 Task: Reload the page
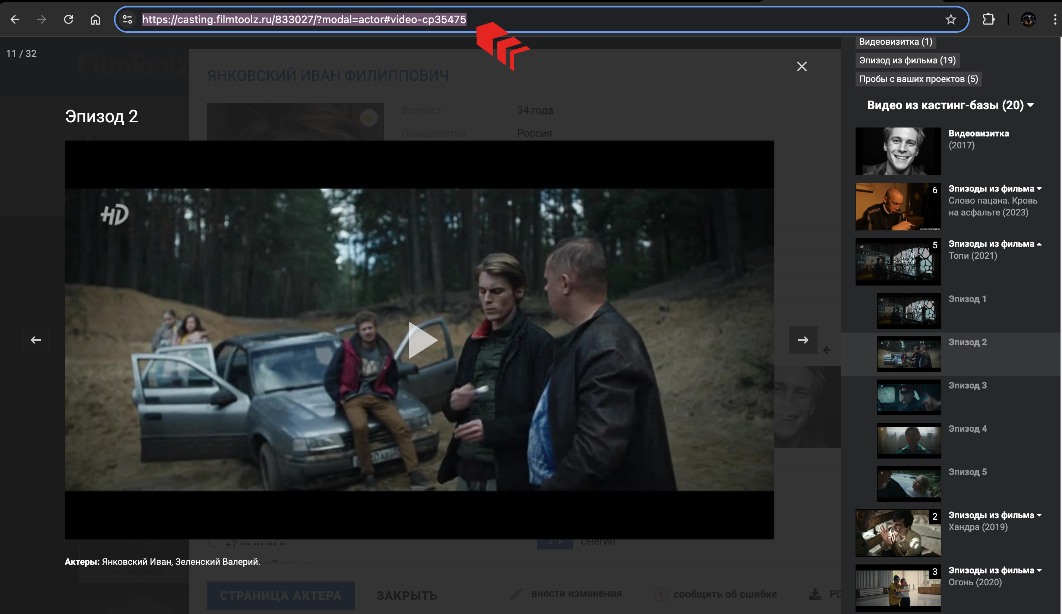tap(68, 19)
